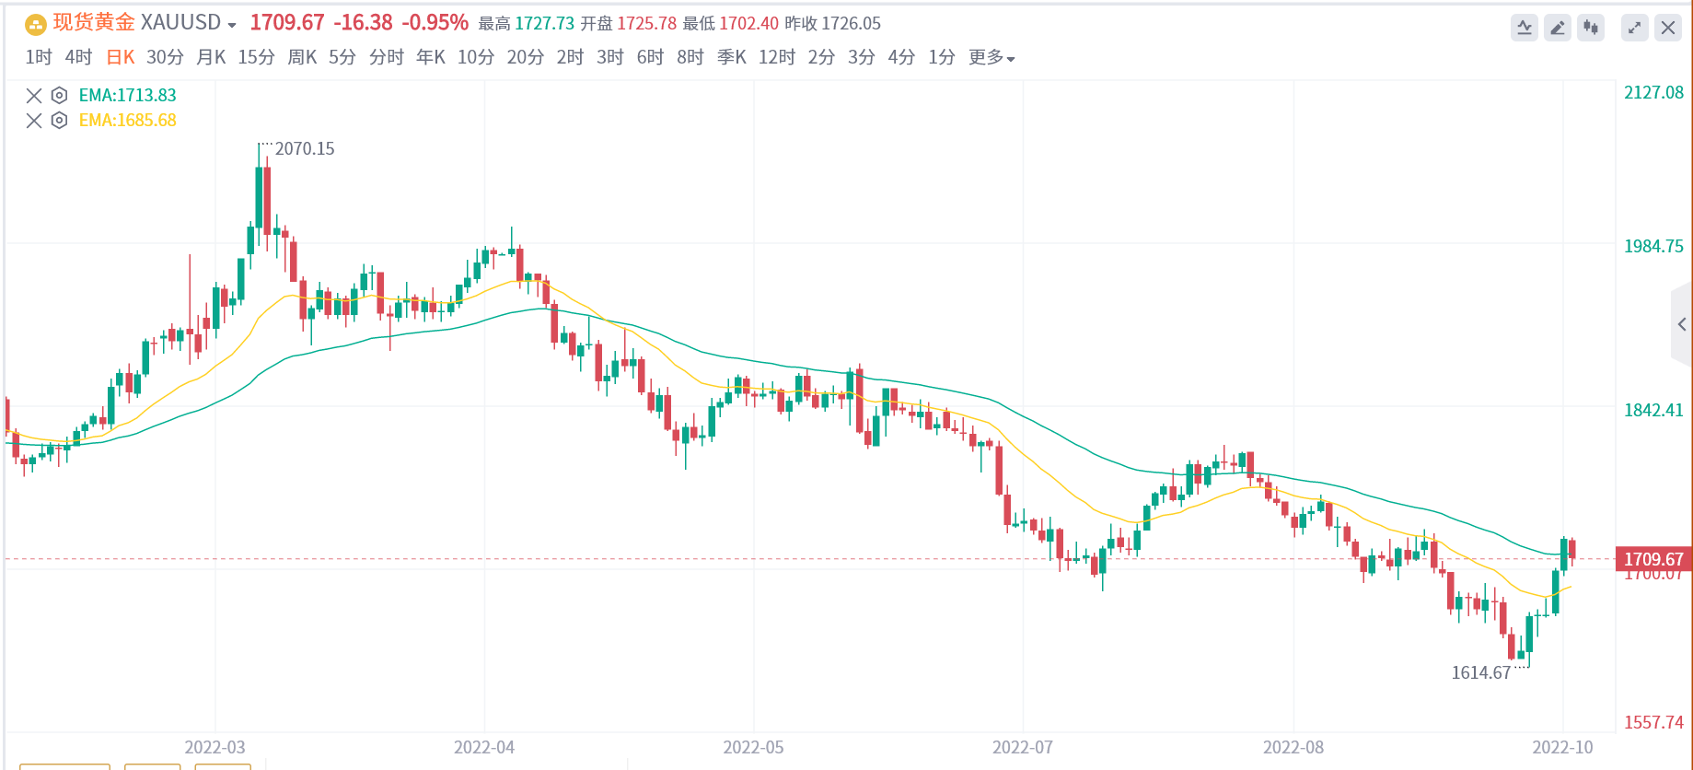The width and height of the screenshot is (1693, 770).
Task: Choose the 30分 timeframe
Action: click(x=165, y=58)
